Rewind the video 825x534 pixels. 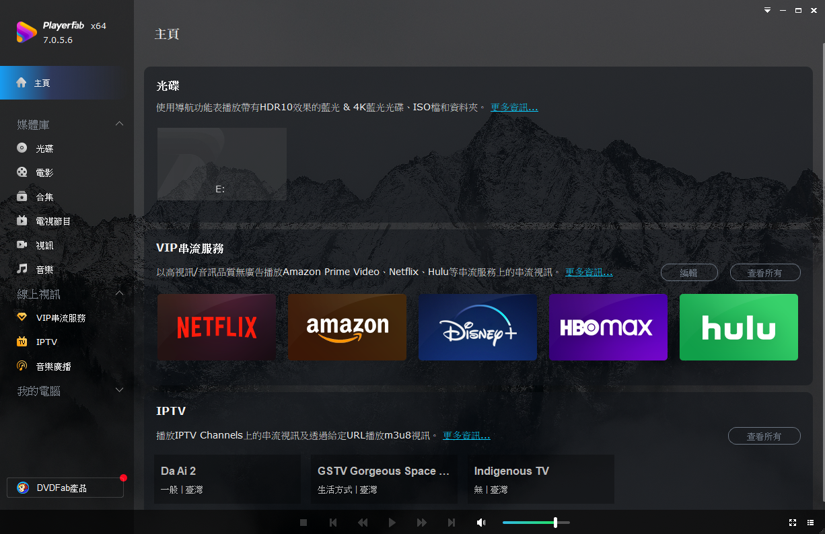click(x=363, y=523)
